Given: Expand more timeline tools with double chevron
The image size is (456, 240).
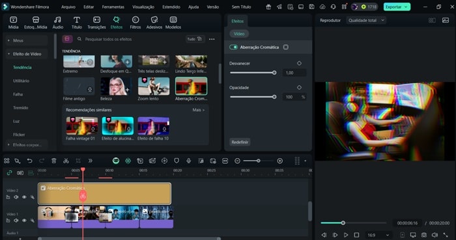Looking at the screenshot, I should [x=90, y=161].
